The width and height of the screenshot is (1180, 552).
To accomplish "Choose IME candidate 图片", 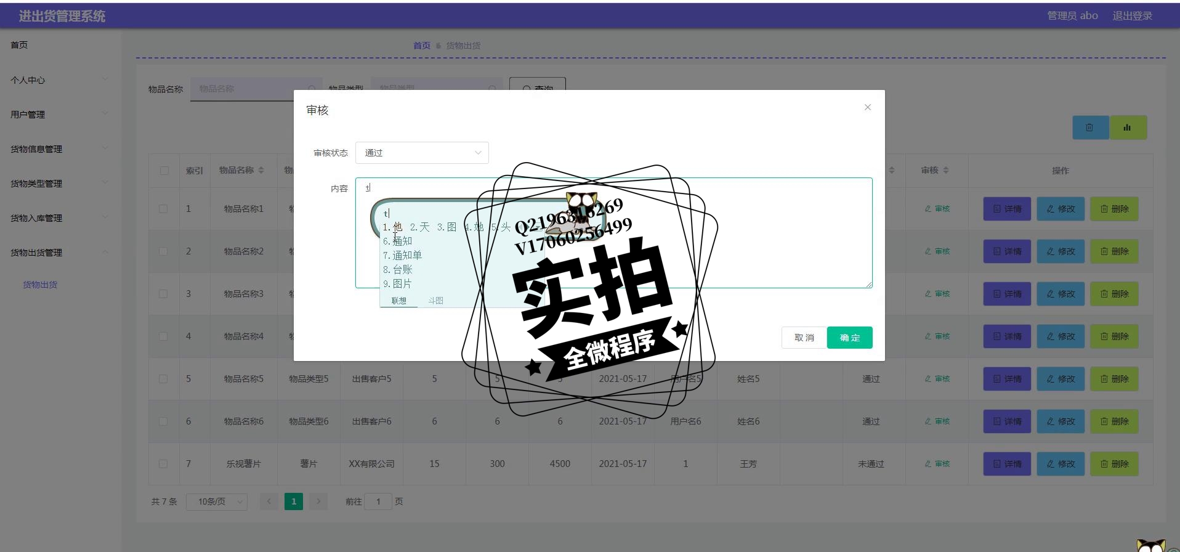I will [397, 283].
